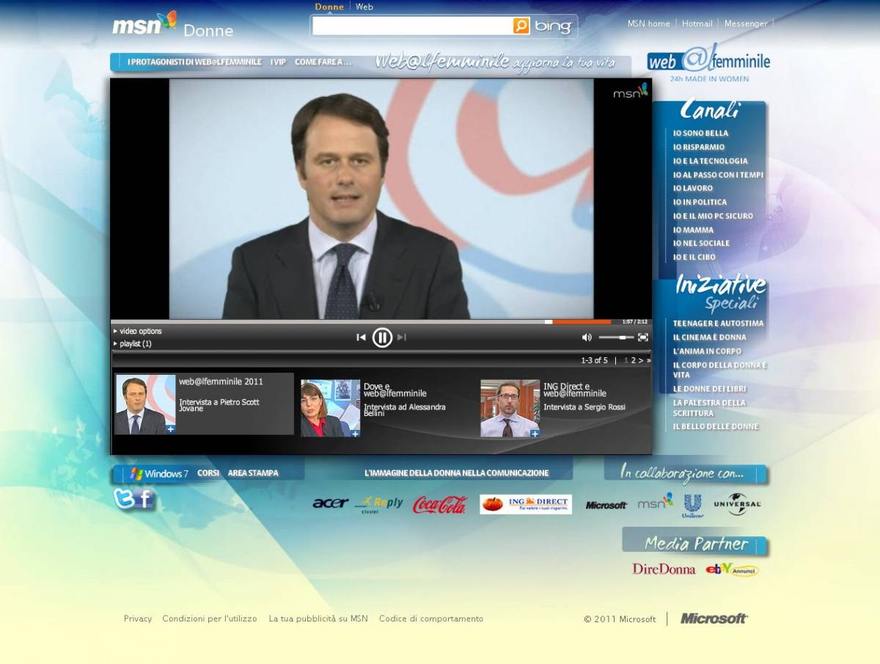Open Codice di comportamento footer link

pos(431,619)
